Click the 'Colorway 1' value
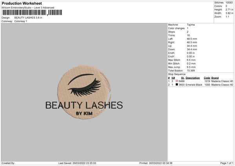This screenshot has height=166, width=235. [21, 21]
